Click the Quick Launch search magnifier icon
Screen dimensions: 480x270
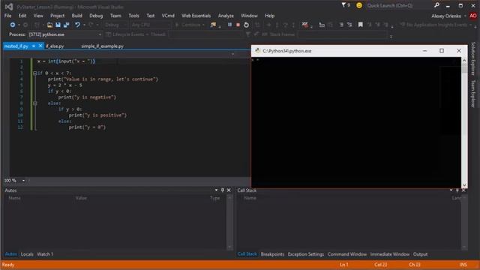pos(436,5)
